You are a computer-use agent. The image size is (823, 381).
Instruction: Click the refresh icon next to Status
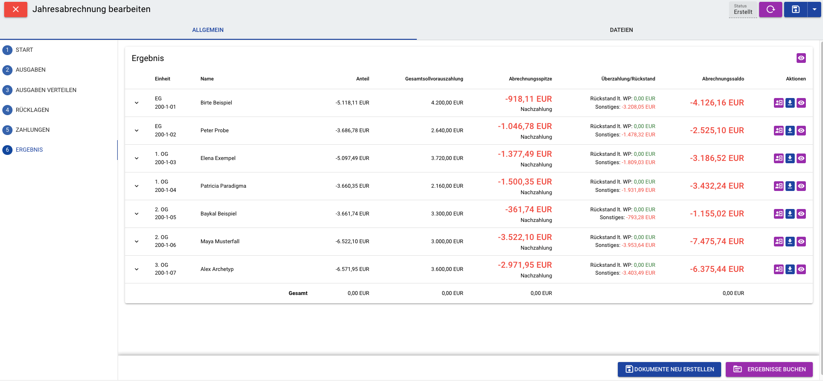coord(771,9)
